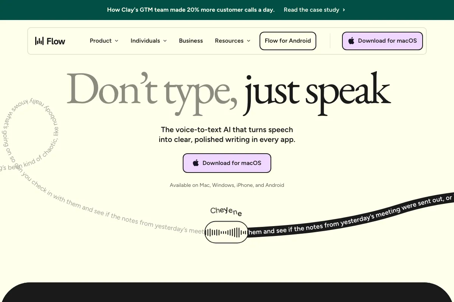Viewport: 454px width, 302px height.
Task: Go to the Business page
Action: (x=191, y=41)
